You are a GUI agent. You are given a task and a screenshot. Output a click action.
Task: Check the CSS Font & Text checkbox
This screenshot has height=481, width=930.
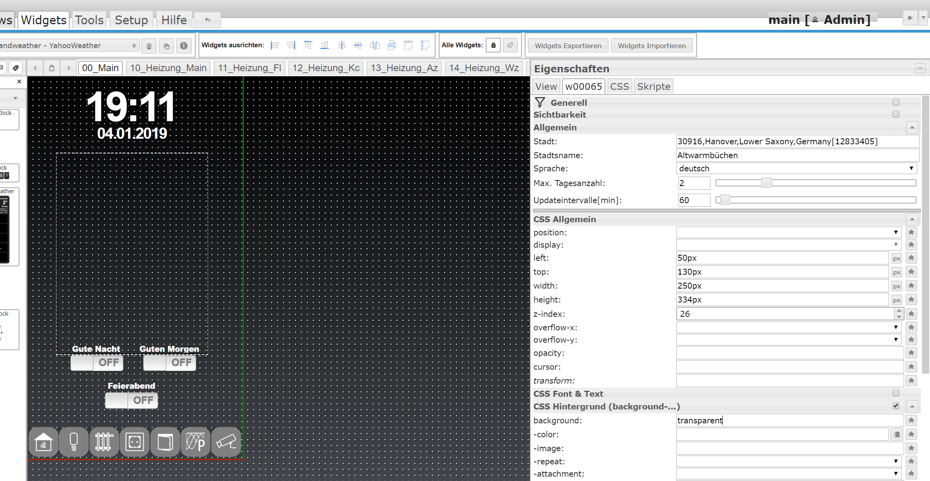pos(895,393)
